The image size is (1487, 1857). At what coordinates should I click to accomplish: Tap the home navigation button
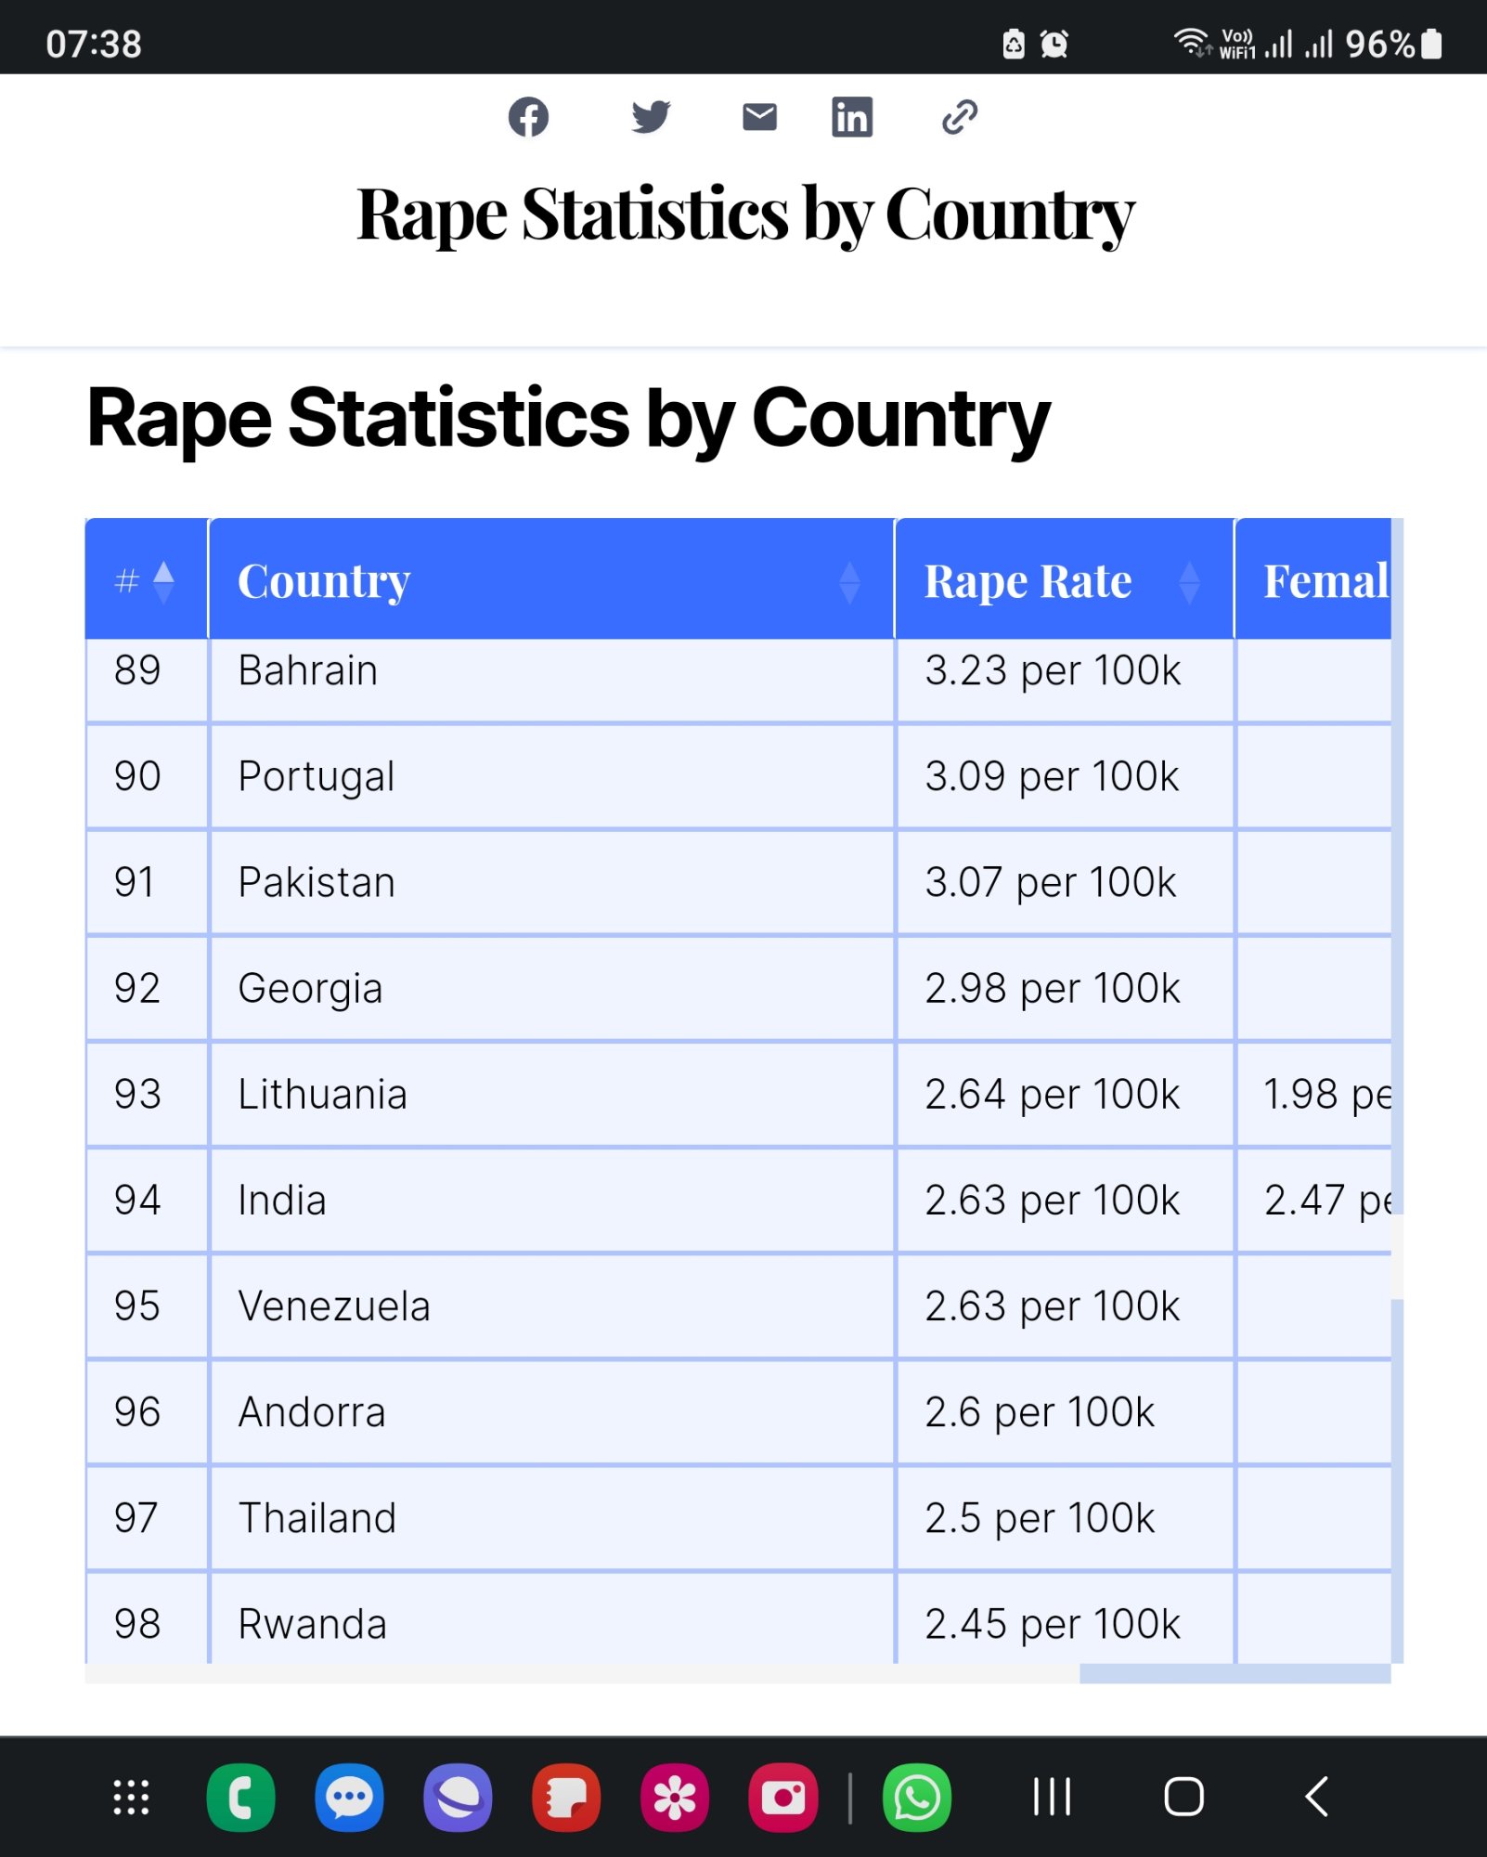coord(1183,1797)
